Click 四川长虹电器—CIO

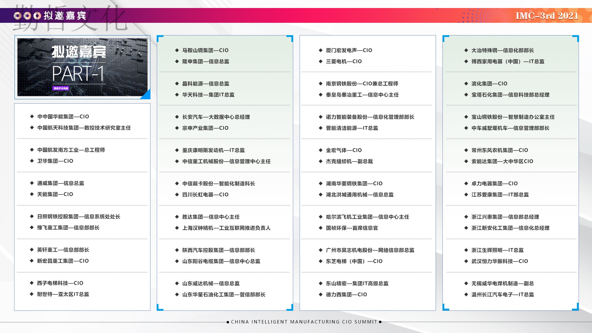[205, 195]
